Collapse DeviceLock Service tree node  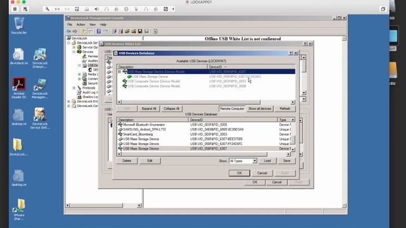pyautogui.click(x=69, y=43)
